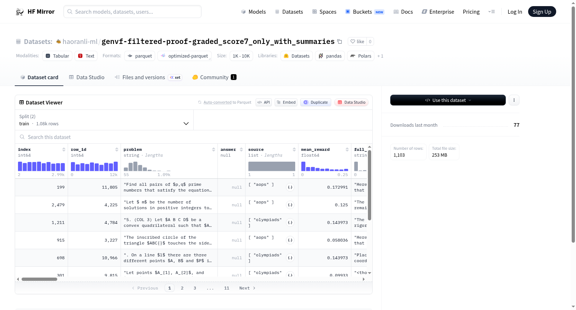Expand the JSON braces icon in the 199 row
This screenshot has width=576, height=310.
pos(290,187)
